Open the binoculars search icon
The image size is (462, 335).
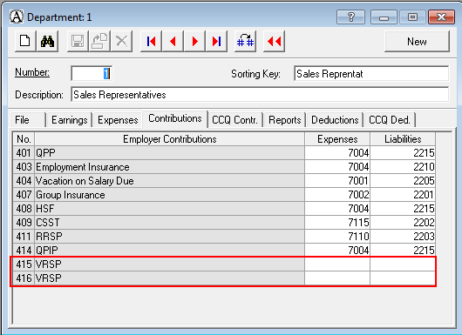[47, 41]
